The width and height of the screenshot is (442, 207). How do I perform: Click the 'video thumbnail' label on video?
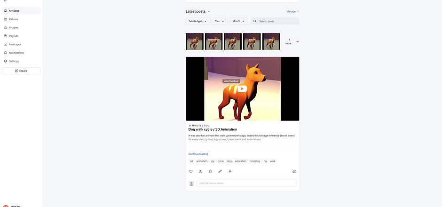(x=231, y=81)
